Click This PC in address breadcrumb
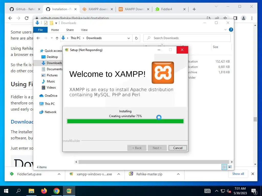This screenshot has height=196, width=262. click(75, 38)
